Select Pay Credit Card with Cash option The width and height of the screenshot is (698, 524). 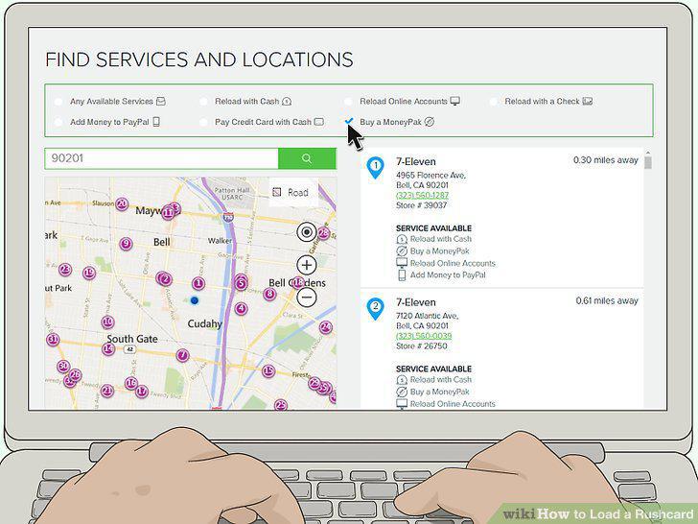pyautogui.click(x=262, y=122)
